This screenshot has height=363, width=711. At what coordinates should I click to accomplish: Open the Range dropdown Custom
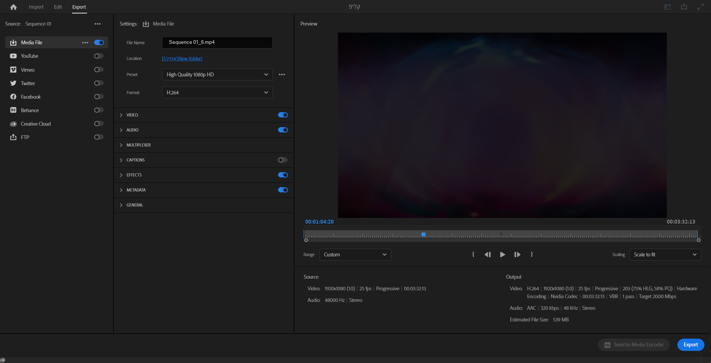[x=355, y=254]
